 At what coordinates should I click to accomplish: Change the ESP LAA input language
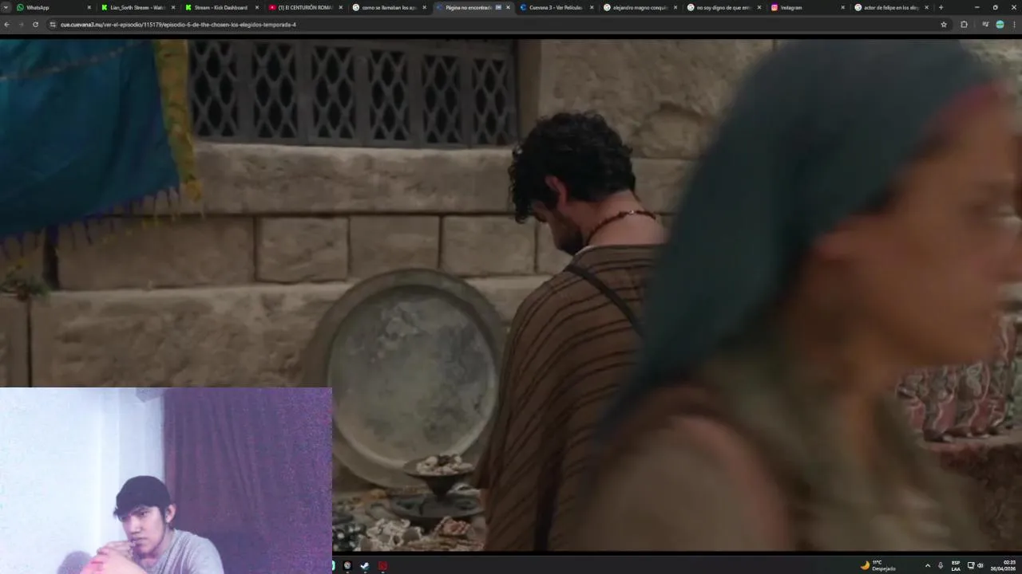pos(956,565)
